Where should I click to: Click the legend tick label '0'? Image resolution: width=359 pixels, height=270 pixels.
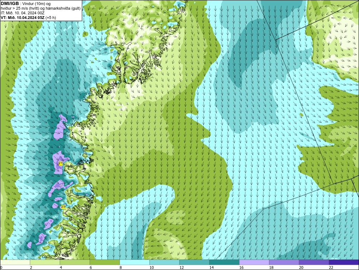1,268
